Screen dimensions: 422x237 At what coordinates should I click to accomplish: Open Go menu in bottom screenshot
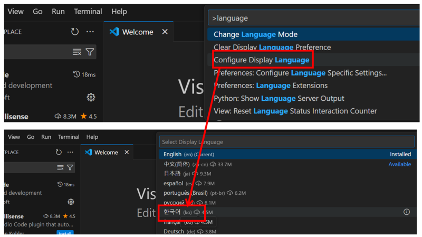coord(31,137)
